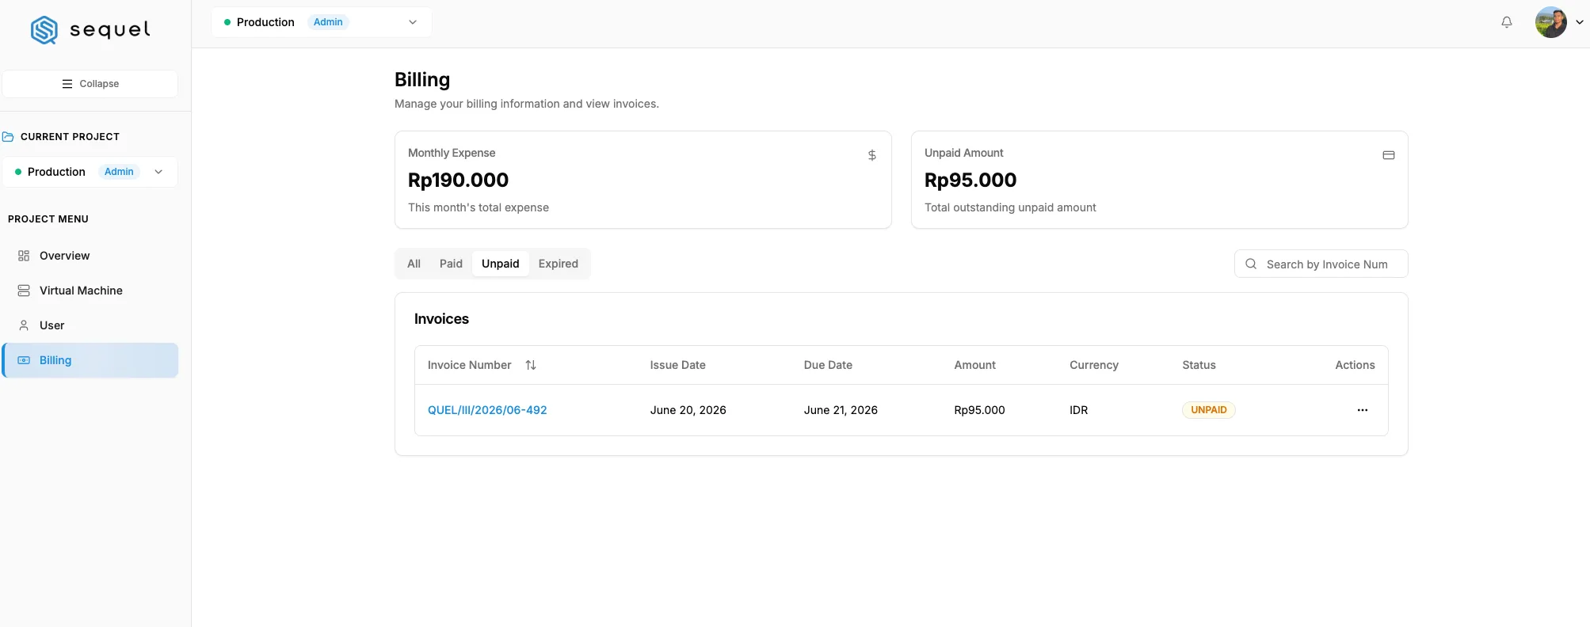The width and height of the screenshot is (1590, 627).
Task: Click the User person icon
Action: pos(24,325)
